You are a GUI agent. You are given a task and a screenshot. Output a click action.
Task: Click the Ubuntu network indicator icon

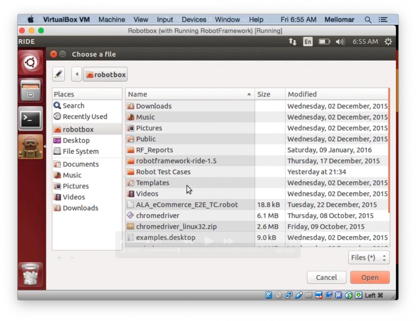pyautogui.click(x=293, y=42)
